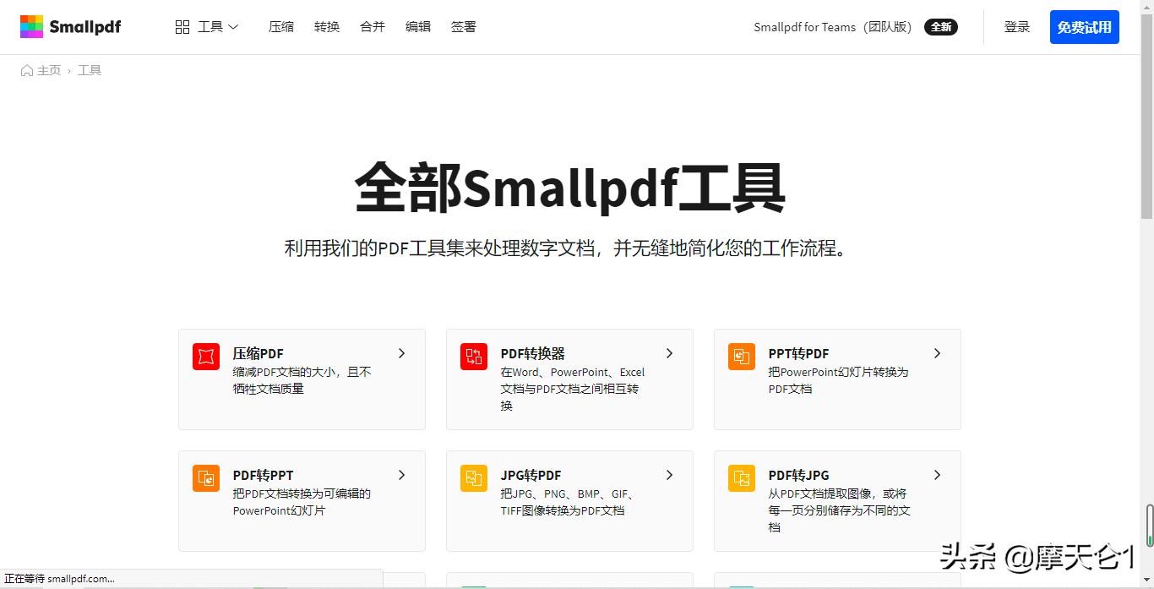Click the 全新 badge
This screenshot has width=1154, height=589.
pos(941,27)
